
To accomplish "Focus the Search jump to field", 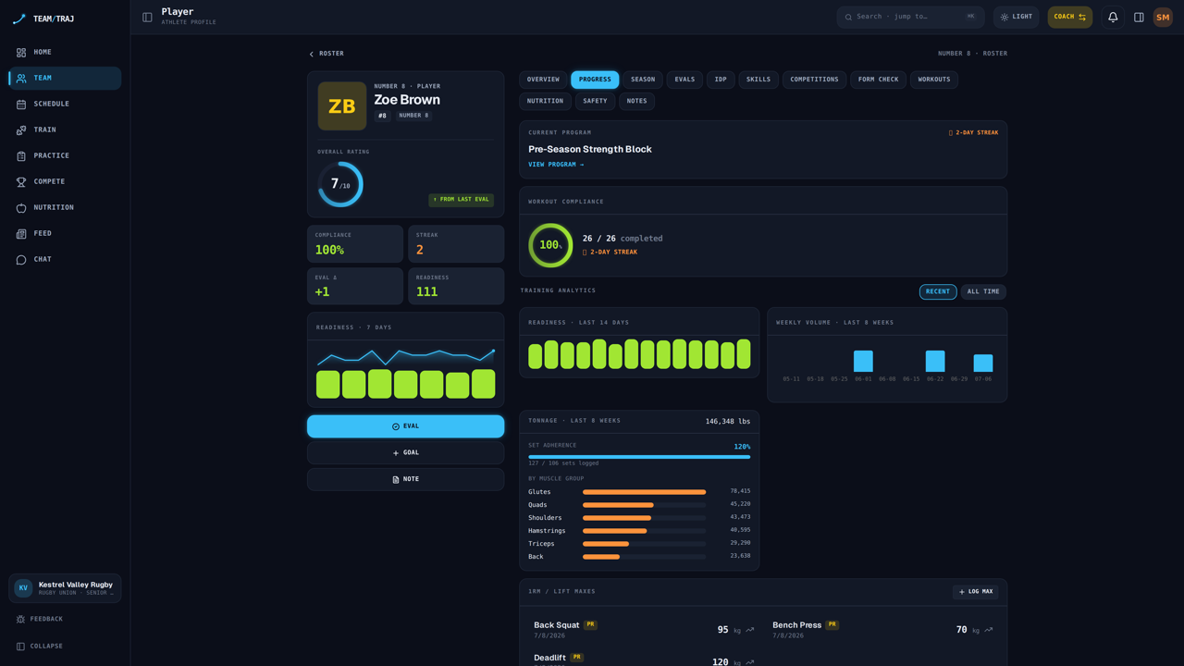I will 910,17.
